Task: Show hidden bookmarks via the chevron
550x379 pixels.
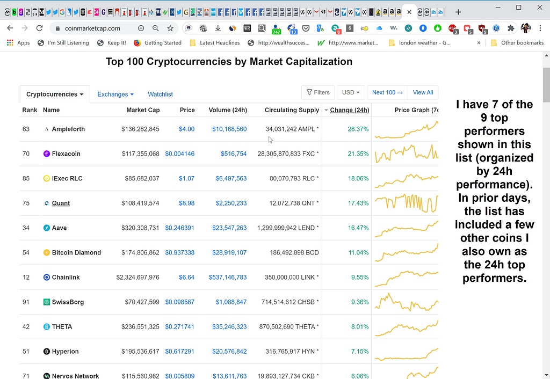Action: [x=479, y=43]
